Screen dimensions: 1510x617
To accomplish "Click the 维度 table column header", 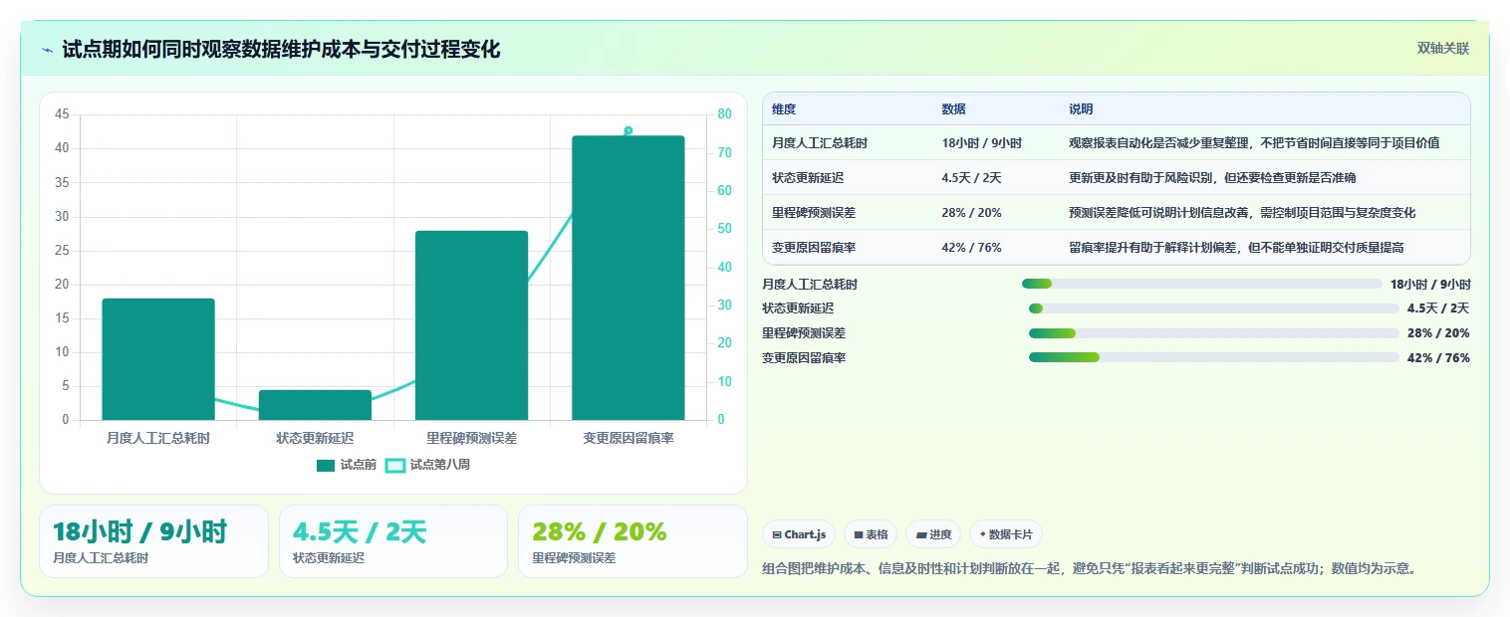I will coord(784,108).
